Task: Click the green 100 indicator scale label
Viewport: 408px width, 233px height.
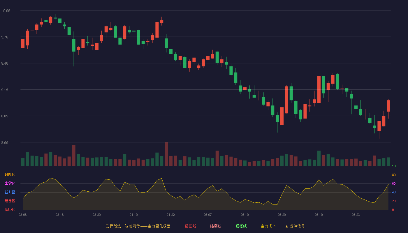Action: [x=395, y=166]
